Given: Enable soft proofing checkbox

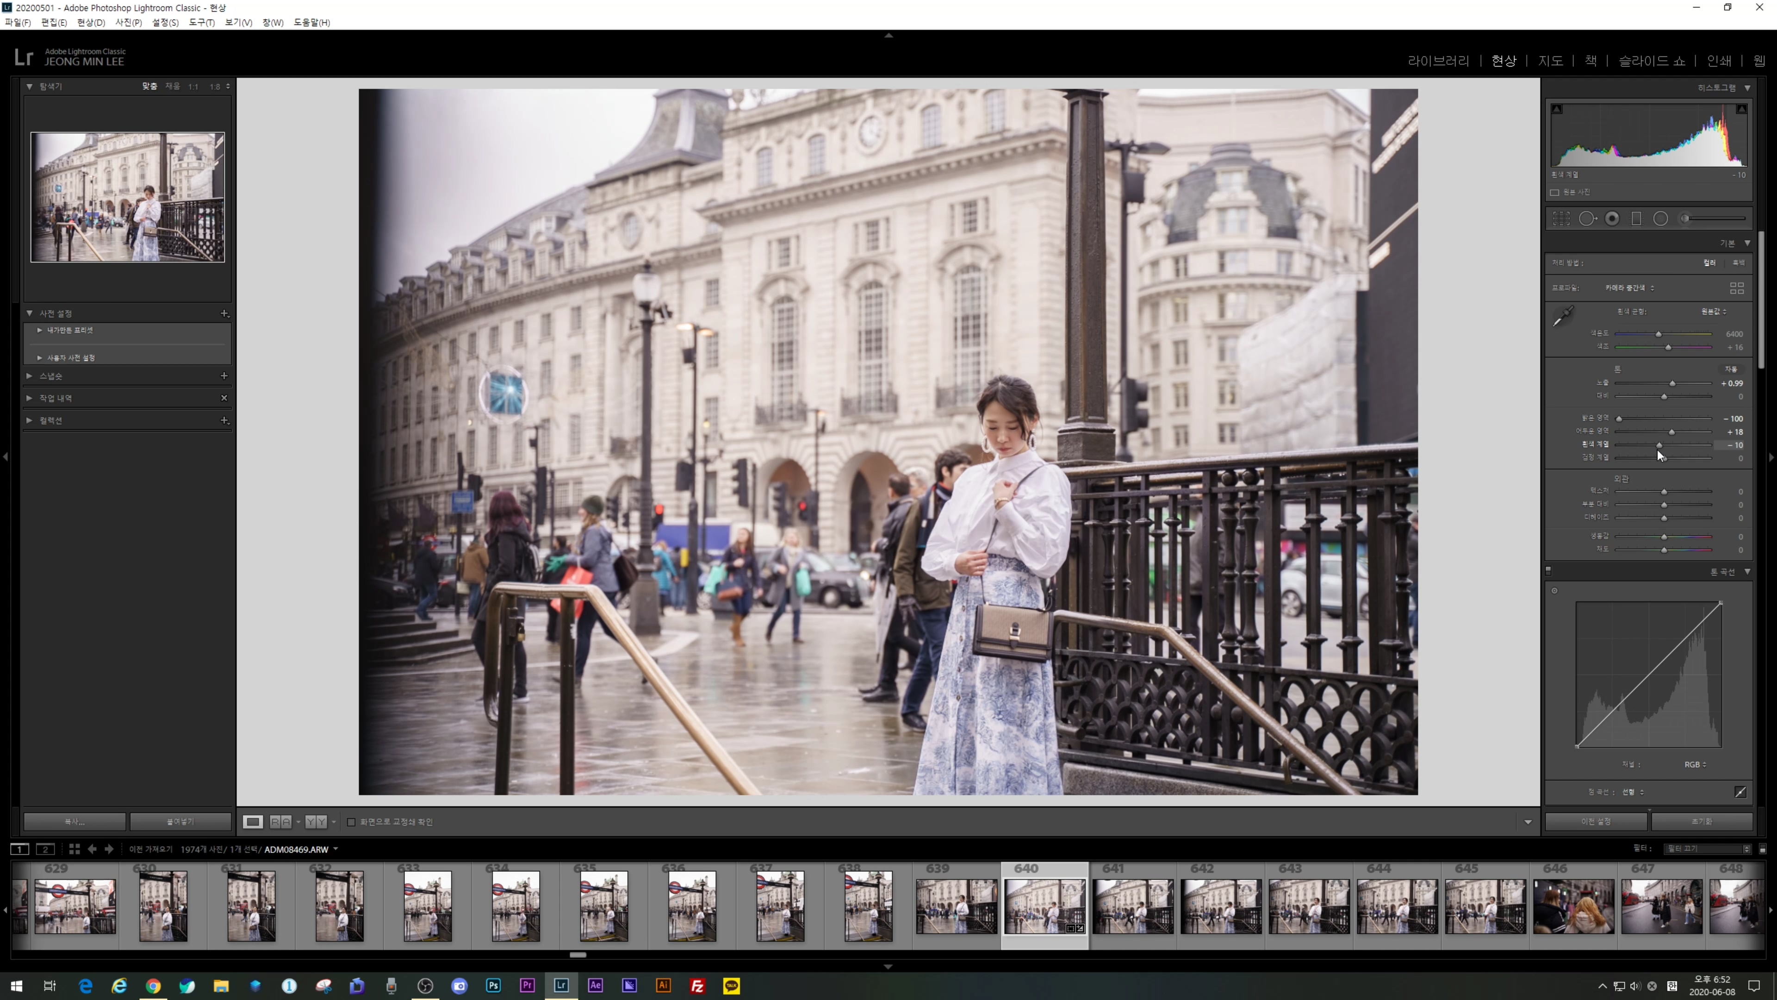Looking at the screenshot, I should (351, 822).
